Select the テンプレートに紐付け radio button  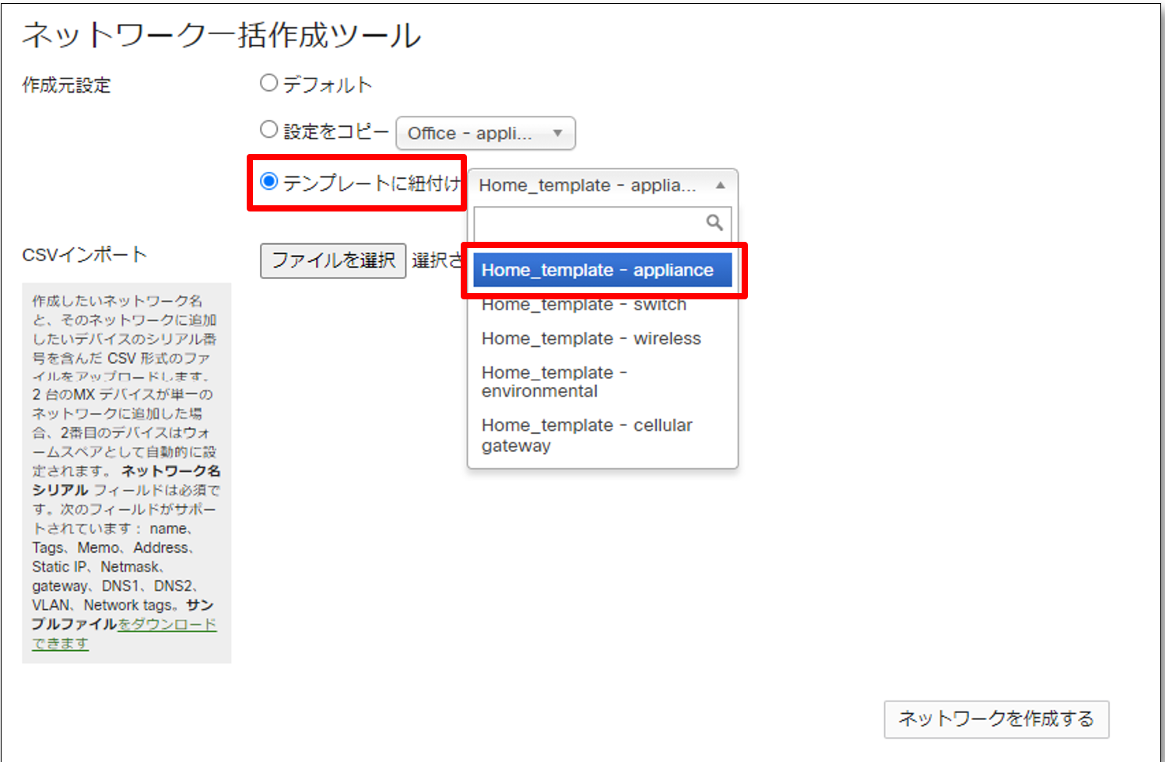(268, 181)
